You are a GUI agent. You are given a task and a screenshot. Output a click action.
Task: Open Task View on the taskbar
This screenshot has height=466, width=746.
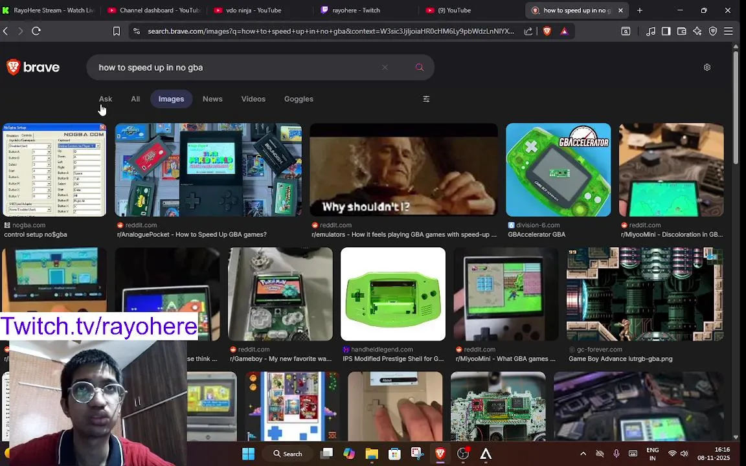[326, 454]
